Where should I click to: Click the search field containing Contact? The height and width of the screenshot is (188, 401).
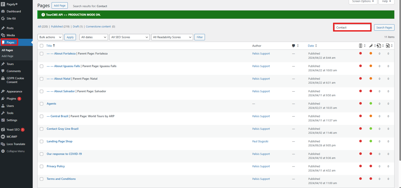tap(352, 27)
